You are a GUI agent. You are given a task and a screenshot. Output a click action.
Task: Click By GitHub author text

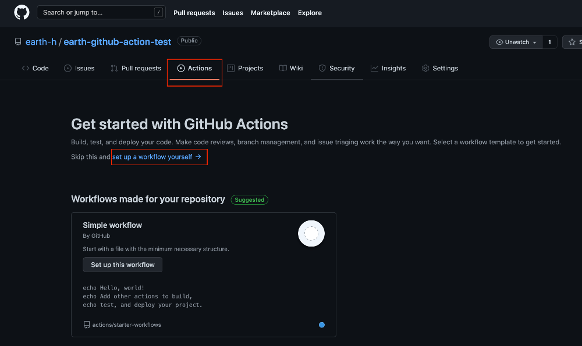pyautogui.click(x=97, y=236)
